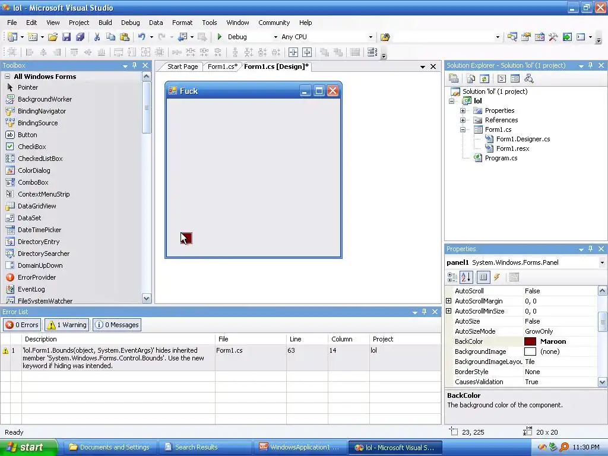Screen dimensions: 608x456
Task: Click View Designer icon in Solution Explorer
Action: point(515,79)
